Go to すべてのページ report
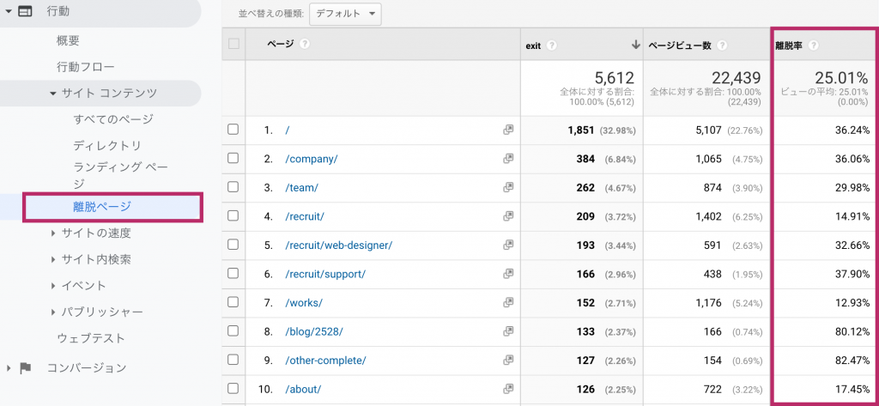Viewport: 879px width, 406px height. (113, 119)
